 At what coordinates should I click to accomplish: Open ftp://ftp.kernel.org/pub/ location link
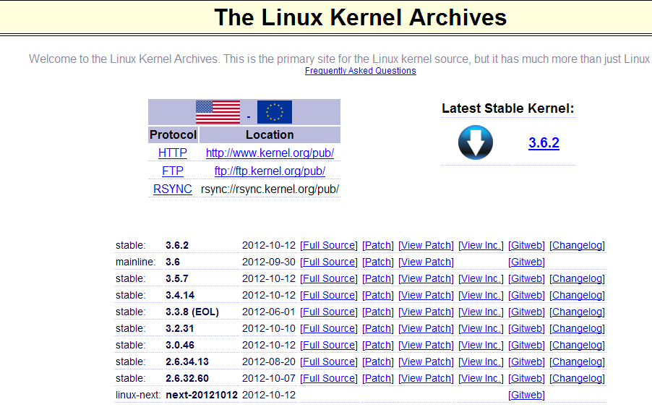(270, 171)
